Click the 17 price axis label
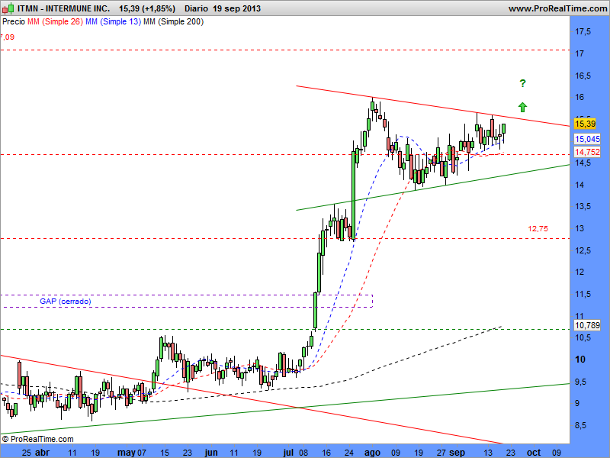 (x=579, y=53)
